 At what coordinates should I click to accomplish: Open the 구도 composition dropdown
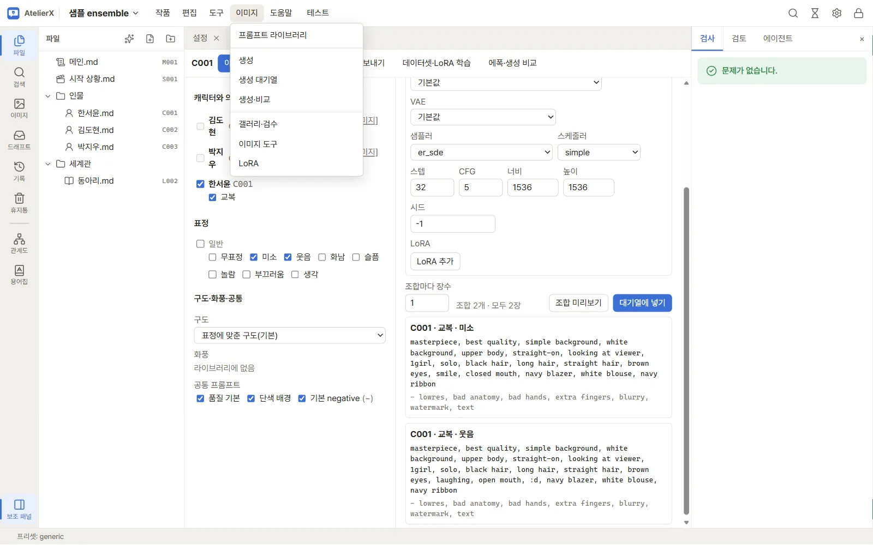click(290, 336)
